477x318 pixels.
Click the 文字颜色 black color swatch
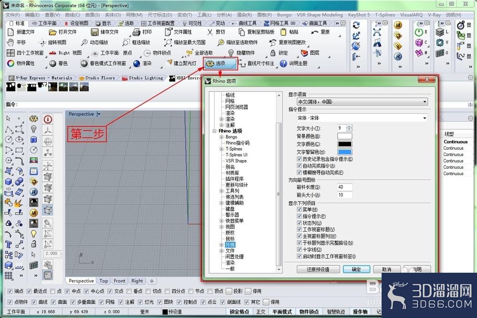tap(345, 144)
